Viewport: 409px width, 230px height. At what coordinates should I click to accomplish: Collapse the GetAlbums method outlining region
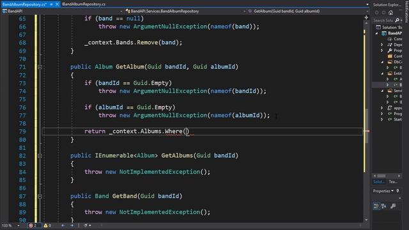(x=40, y=156)
